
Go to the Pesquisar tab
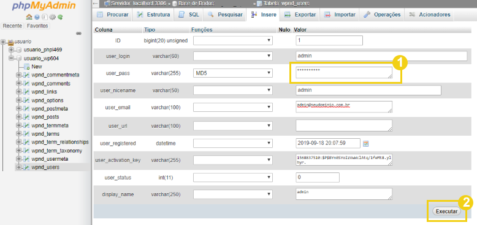click(x=224, y=15)
